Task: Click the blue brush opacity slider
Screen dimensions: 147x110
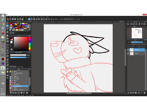Action: pos(18,57)
